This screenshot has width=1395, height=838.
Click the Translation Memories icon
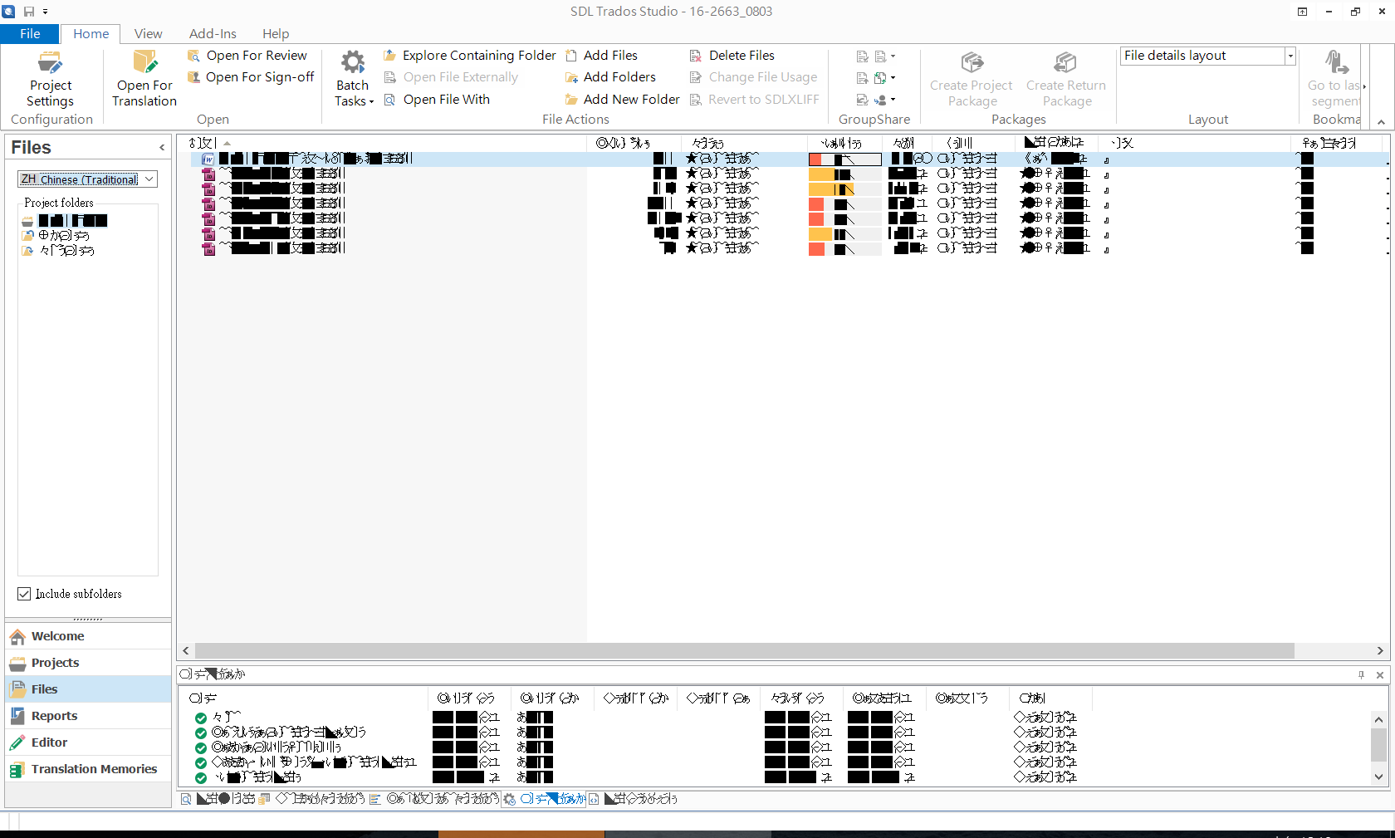(17, 770)
